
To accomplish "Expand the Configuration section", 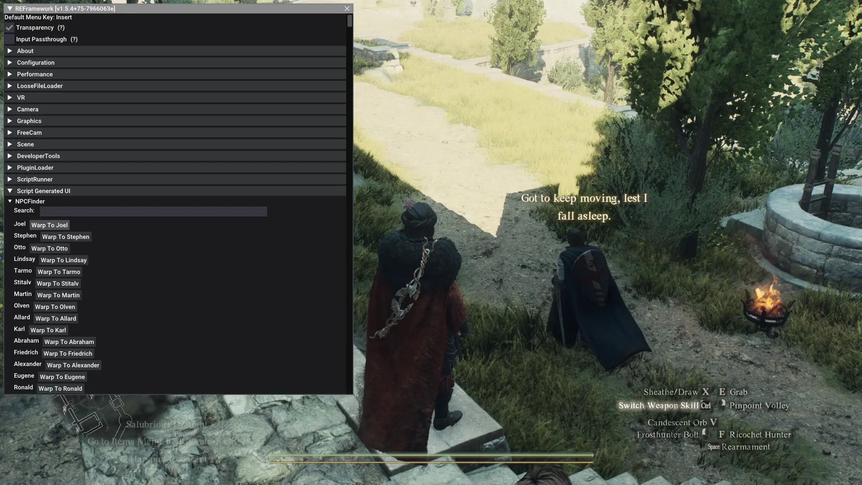I will [x=35, y=63].
